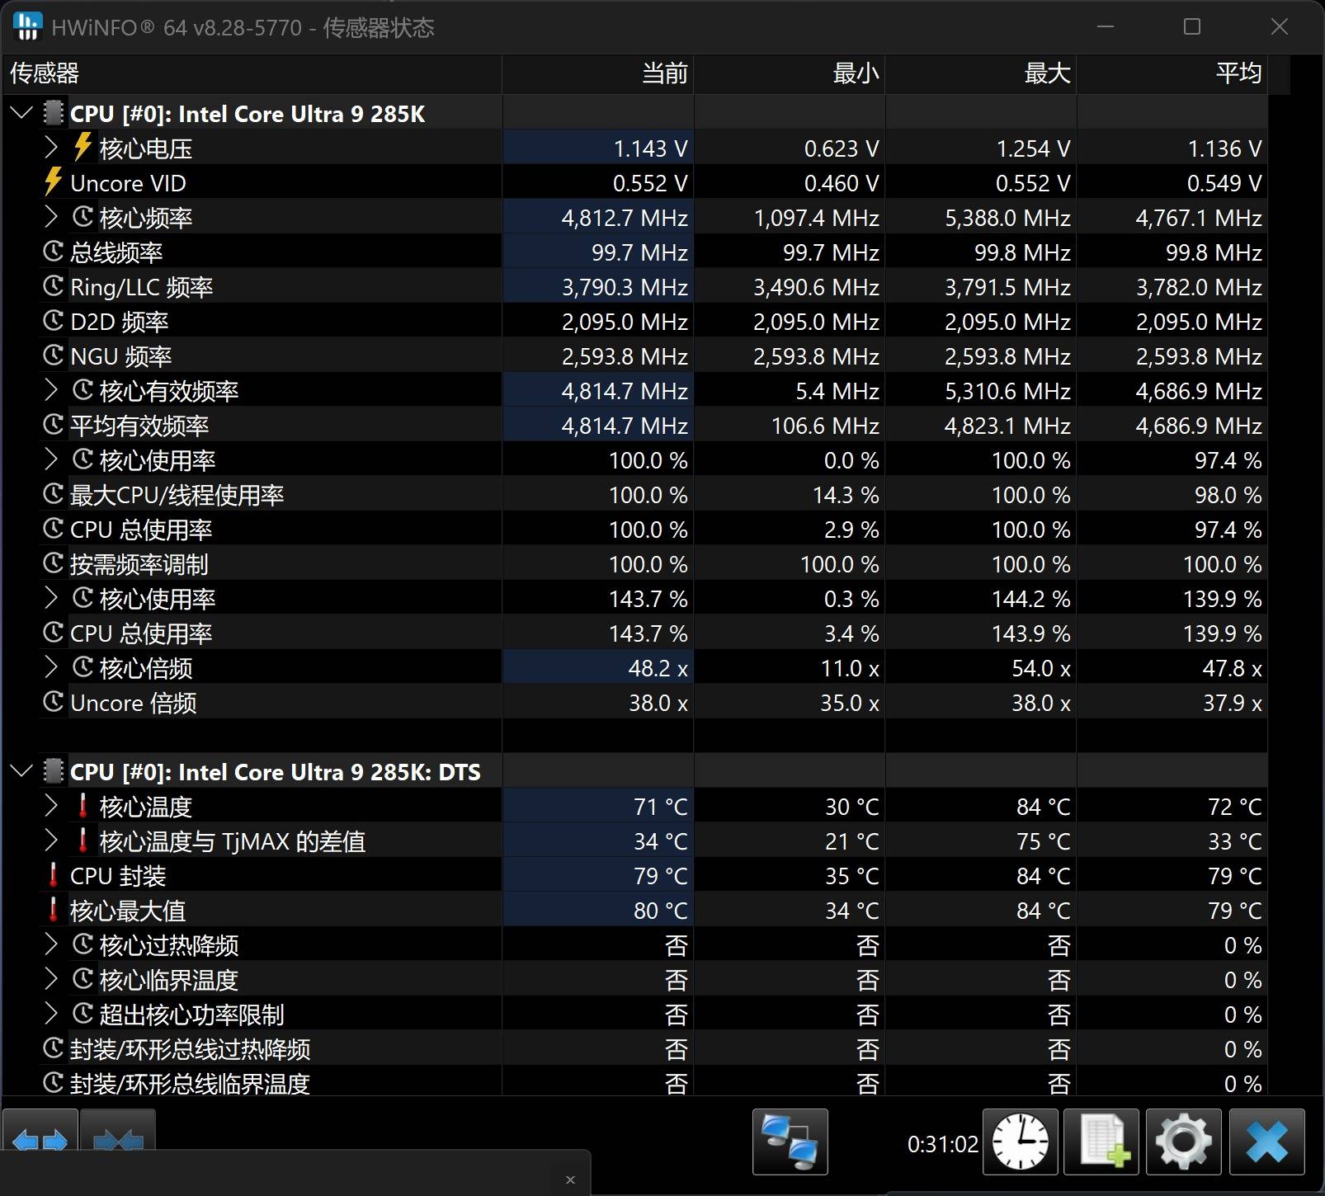
Task: Collapse the CPU Intel Core Ultra 9 285K group
Action: (x=21, y=113)
